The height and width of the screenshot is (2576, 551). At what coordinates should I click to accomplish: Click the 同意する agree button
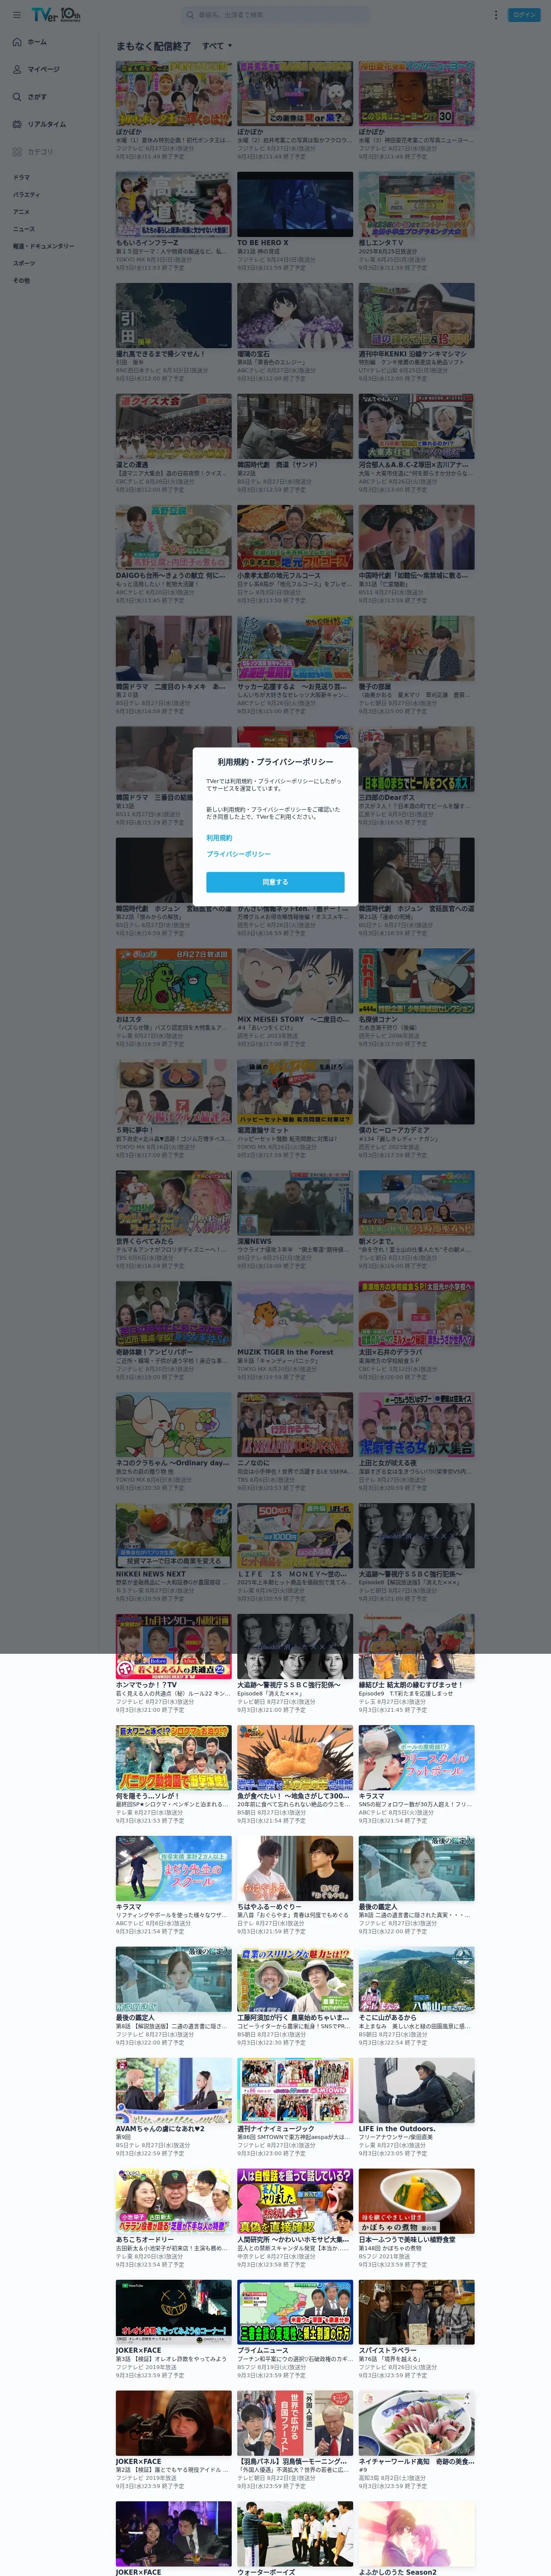pyautogui.click(x=275, y=882)
